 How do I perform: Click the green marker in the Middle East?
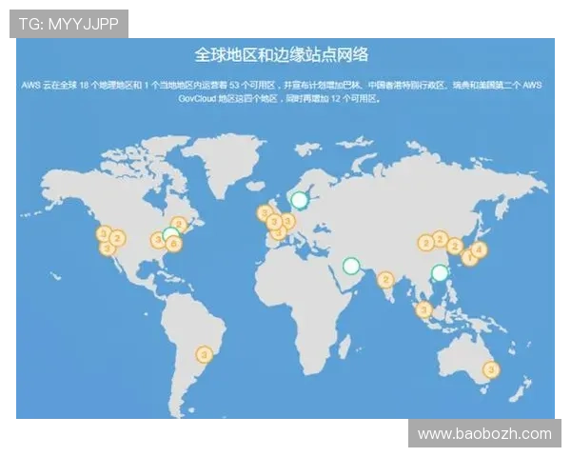(x=351, y=266)
